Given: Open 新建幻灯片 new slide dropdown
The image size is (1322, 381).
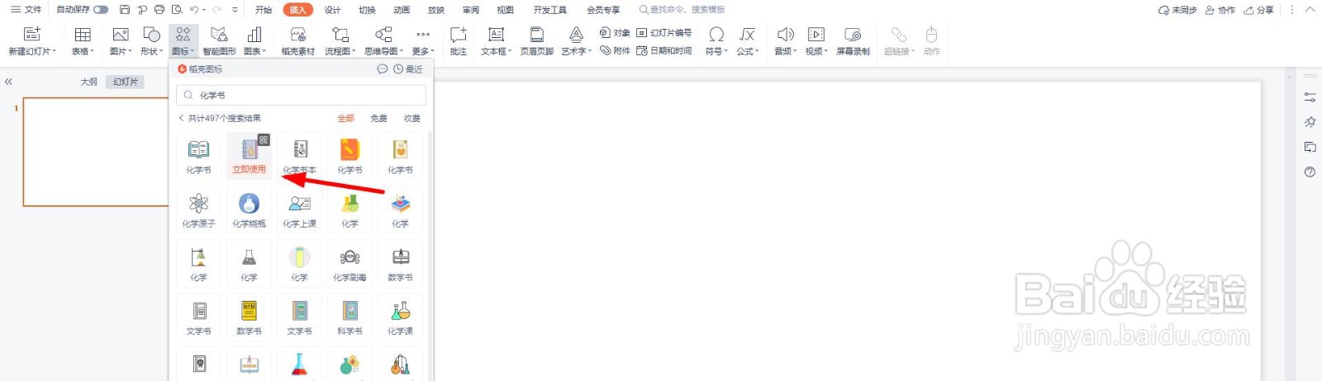Looking at the screenshot, I should click(x=32, y=40).
